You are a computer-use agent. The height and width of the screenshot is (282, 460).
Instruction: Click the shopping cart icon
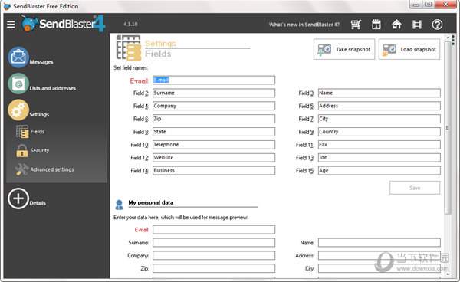click(x=356, y=25)
